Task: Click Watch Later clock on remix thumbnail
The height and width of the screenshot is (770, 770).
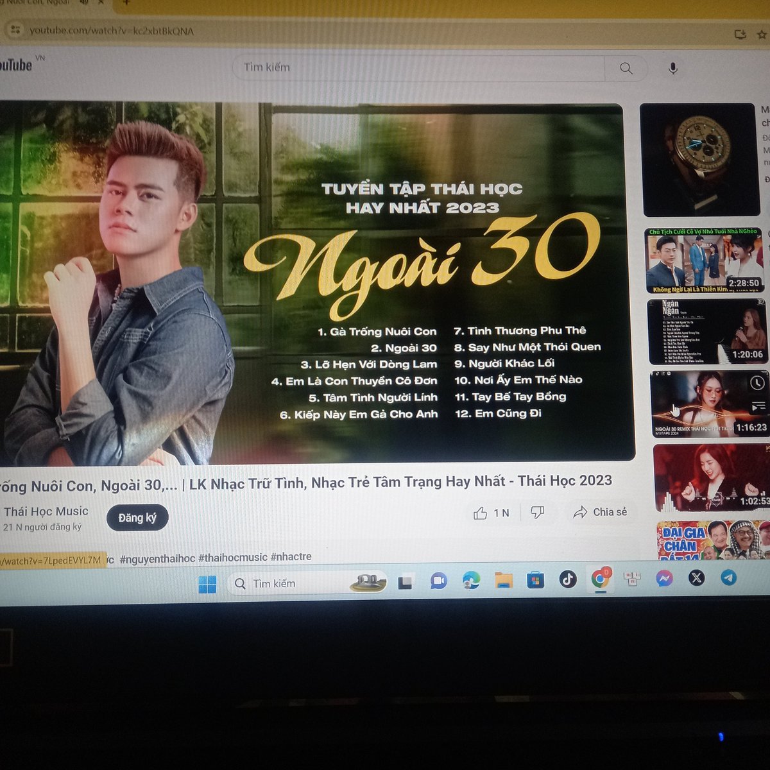Action: 757,383
